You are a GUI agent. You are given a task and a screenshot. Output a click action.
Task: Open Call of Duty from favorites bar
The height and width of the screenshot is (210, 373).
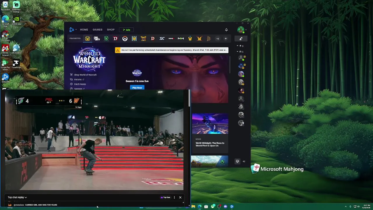pyautogui.click(x=97, y=38)
